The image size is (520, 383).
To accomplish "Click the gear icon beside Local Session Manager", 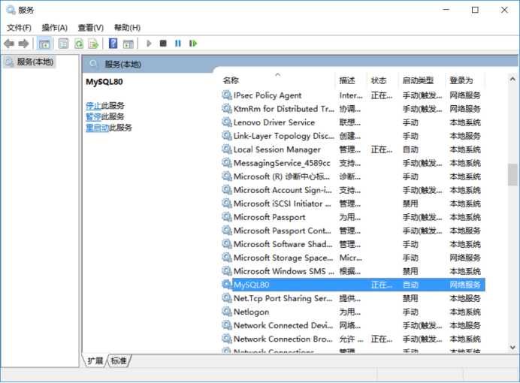I will click(227, 149).
